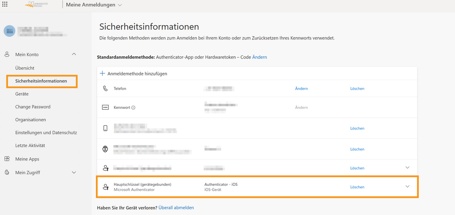Image resolution: width=455 pixels, height=215 pixels.
Task: Go to Geräte in the sidebar
Action: [22, 94]
